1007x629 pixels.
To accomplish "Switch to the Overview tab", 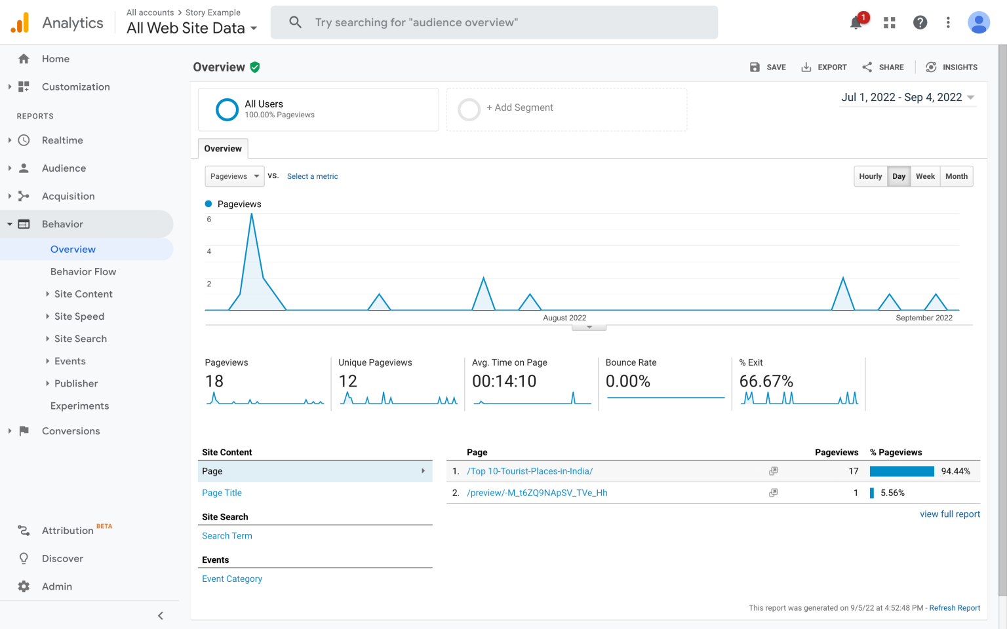I will click(223, 148).
